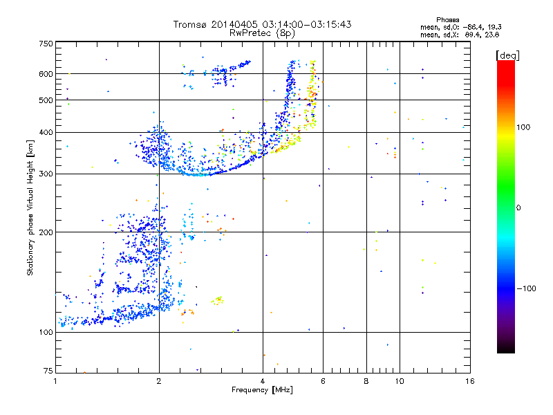
Task: Click the y-axis tick label '100'
Action: 46,332
